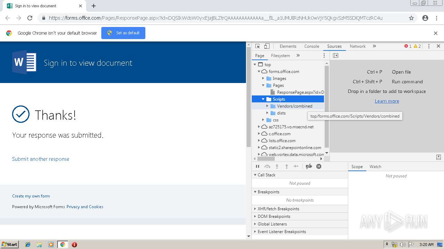Select the Scope tab

tap(357, 166)
